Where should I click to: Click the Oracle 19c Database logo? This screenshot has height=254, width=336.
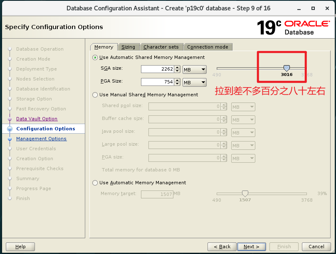coord(294,27)
